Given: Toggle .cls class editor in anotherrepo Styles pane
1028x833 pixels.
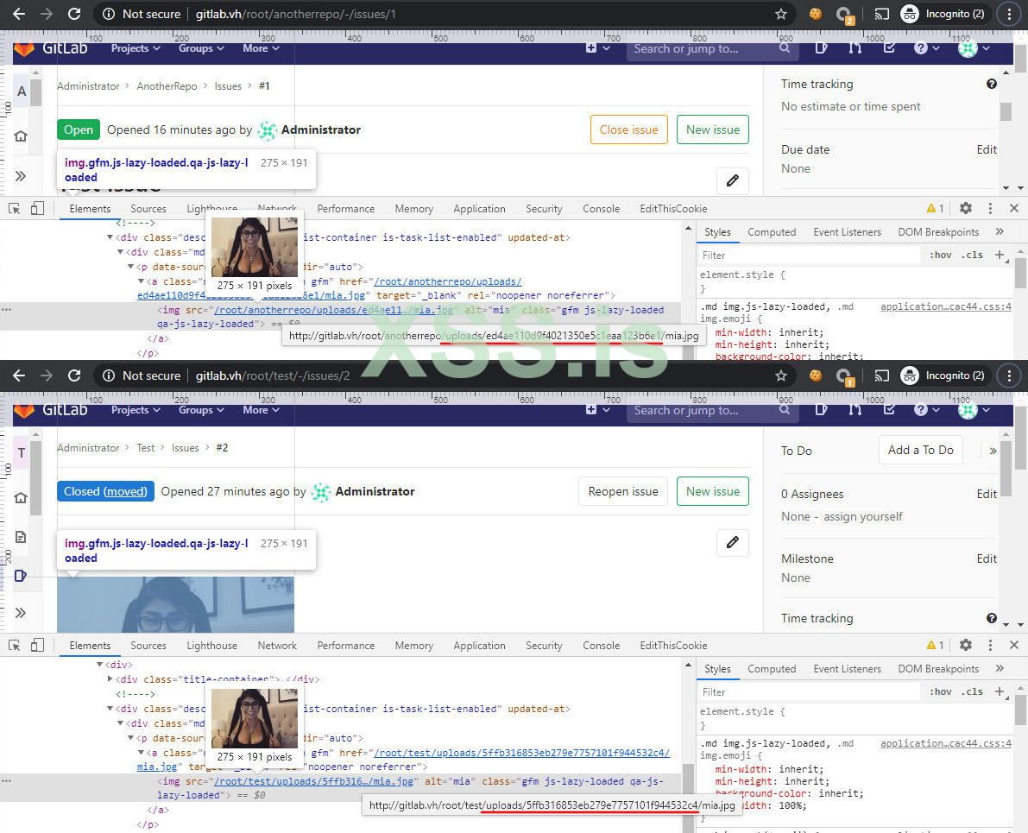Looking at the screenshot, I should (x=972, y=256).
